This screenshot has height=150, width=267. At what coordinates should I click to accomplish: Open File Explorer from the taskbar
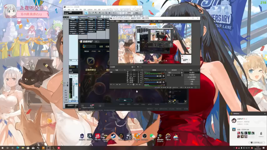[x=23, y=148]
